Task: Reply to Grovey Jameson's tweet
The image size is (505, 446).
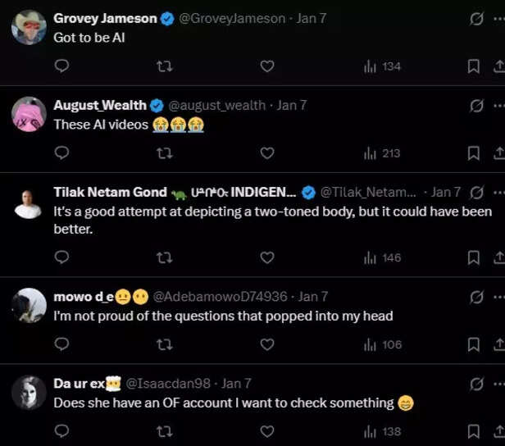Action: click(61, 66)
